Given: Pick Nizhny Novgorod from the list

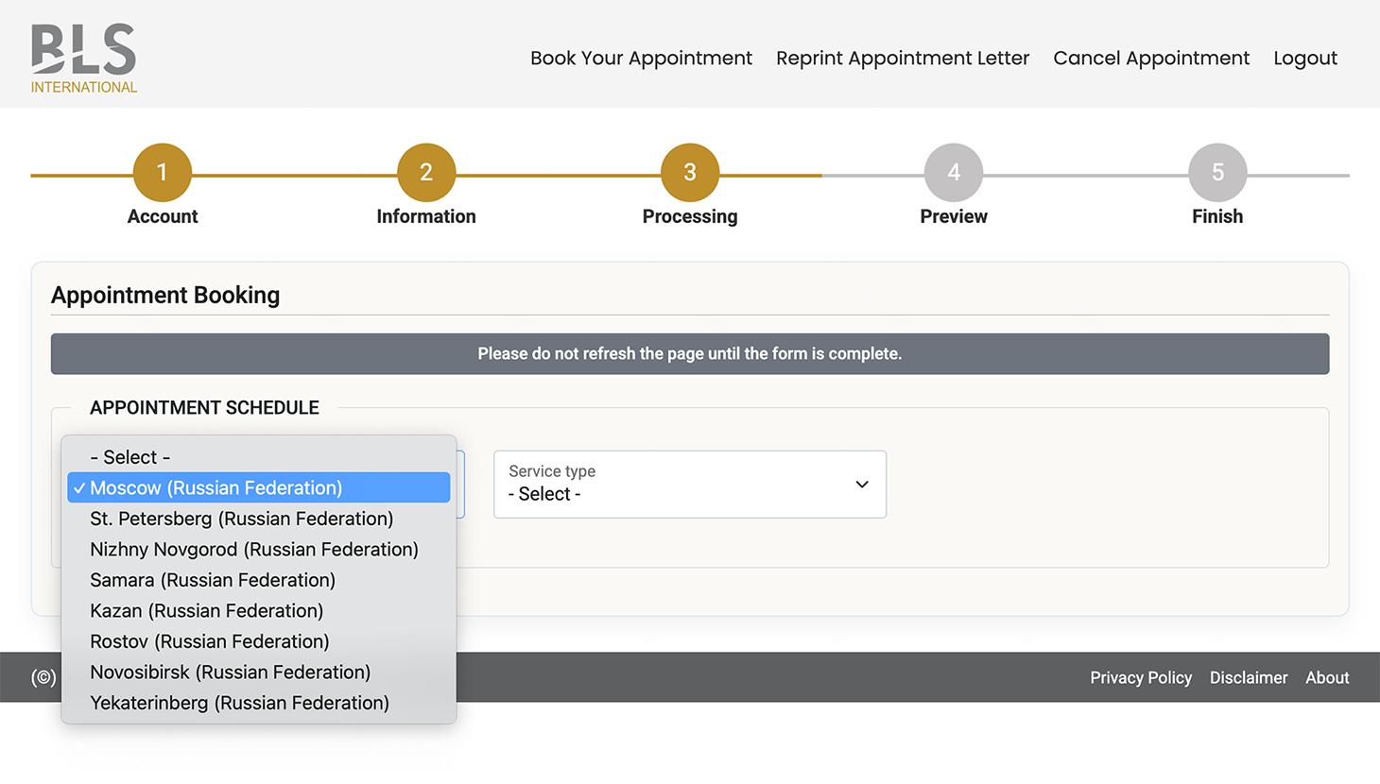Looking at the screenshot, I should tap(253, 550).
